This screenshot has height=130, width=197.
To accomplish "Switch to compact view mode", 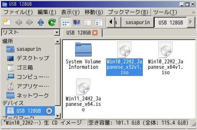I will [99, 23].
